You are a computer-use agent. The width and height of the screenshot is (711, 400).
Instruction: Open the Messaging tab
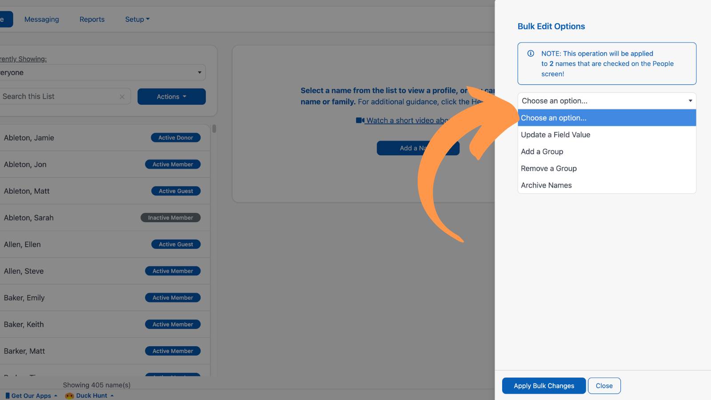pyautogui.click(x=42, y=19)
